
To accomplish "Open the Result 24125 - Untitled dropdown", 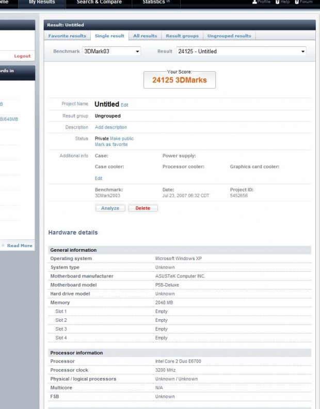I will point(241,51).
